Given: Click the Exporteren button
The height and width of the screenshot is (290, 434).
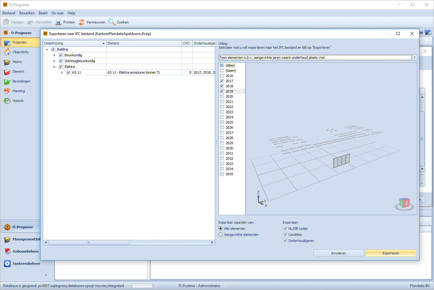Looking at the screenshot, I should [390, 253].
